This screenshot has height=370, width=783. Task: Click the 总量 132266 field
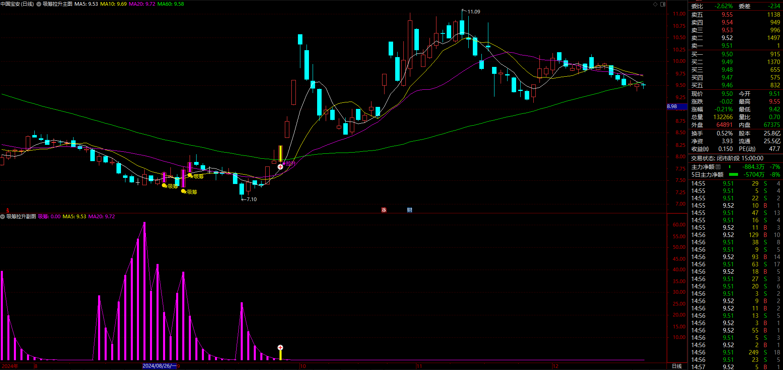tap(712, 117)
